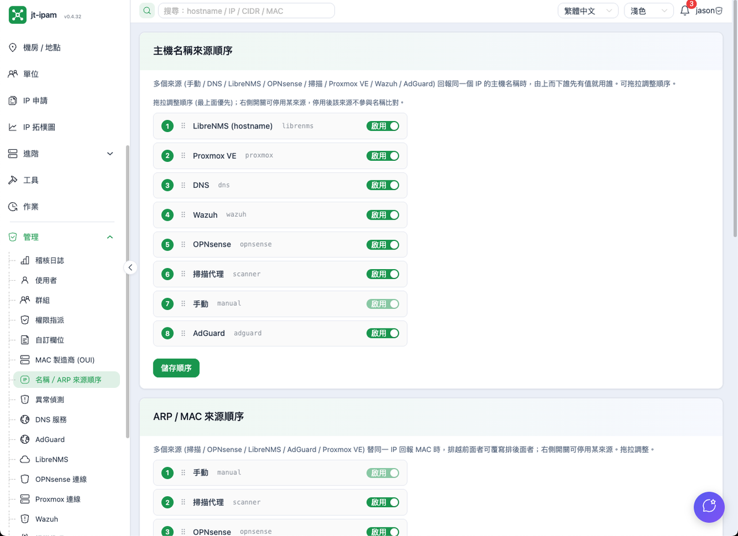Click the 主機名稱來源順序 heading

pyautogui.click(x=193, y=51)
